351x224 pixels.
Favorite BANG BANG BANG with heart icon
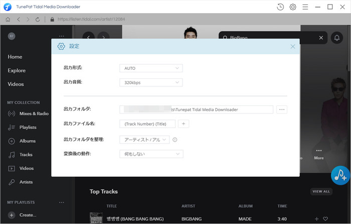click(x=325, y=218)
